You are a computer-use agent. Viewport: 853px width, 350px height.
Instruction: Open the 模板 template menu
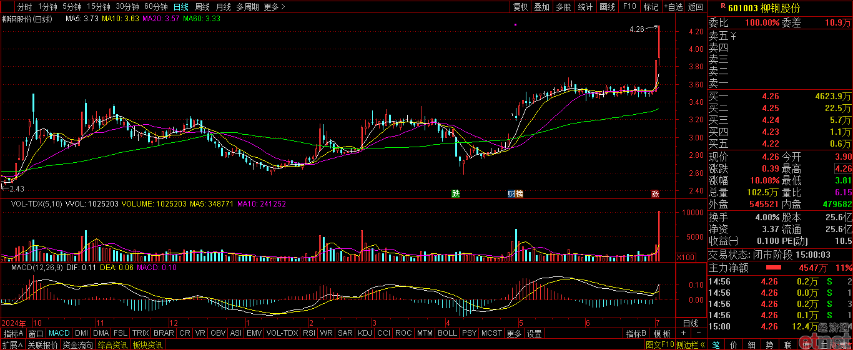[x=663, y=334]
